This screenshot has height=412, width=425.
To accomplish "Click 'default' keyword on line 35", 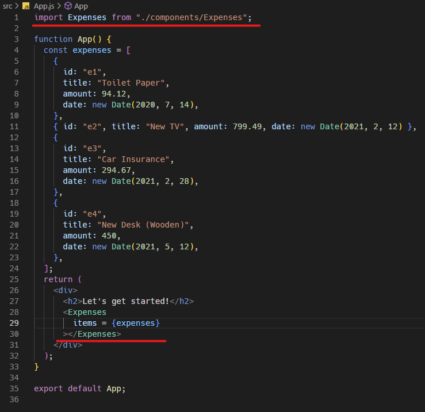I will [x=85, y=388].
